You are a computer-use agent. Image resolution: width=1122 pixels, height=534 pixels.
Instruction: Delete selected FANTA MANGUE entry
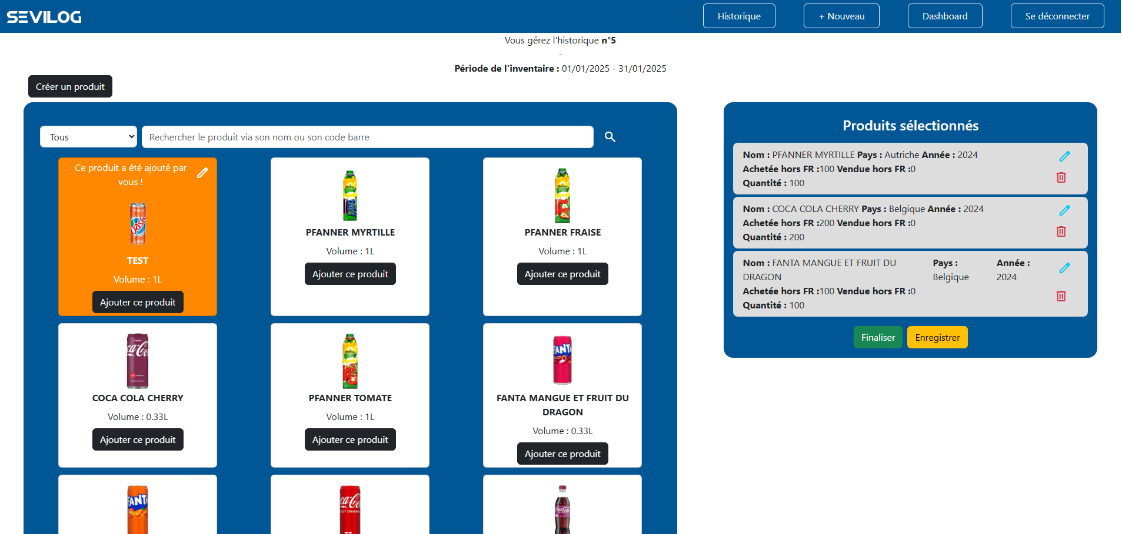(1061, 296)
